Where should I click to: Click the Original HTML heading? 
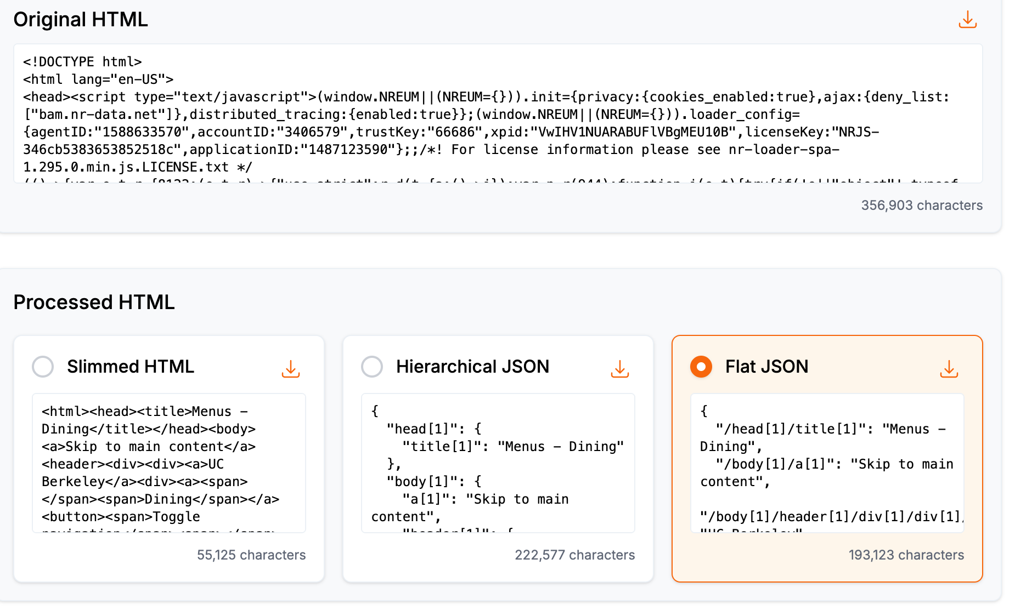pos(81,20)
